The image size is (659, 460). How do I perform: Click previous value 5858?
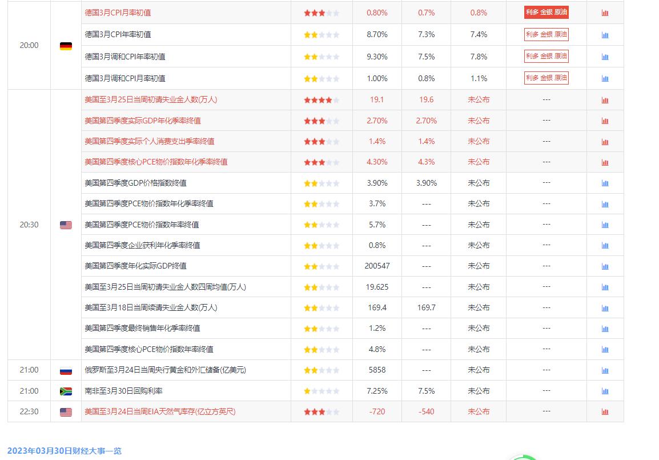click(377, 370)
